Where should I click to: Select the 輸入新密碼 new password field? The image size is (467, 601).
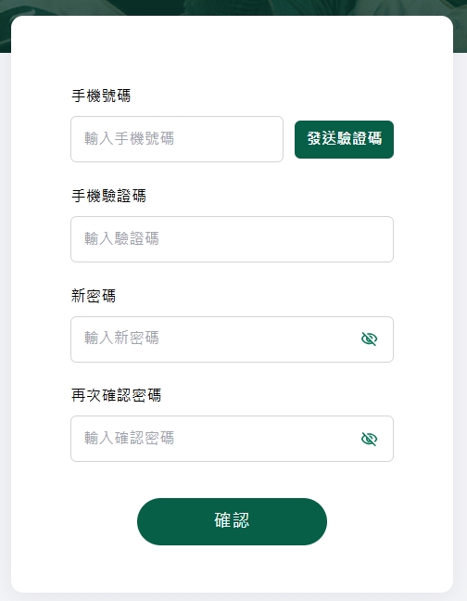pos(232,339)
